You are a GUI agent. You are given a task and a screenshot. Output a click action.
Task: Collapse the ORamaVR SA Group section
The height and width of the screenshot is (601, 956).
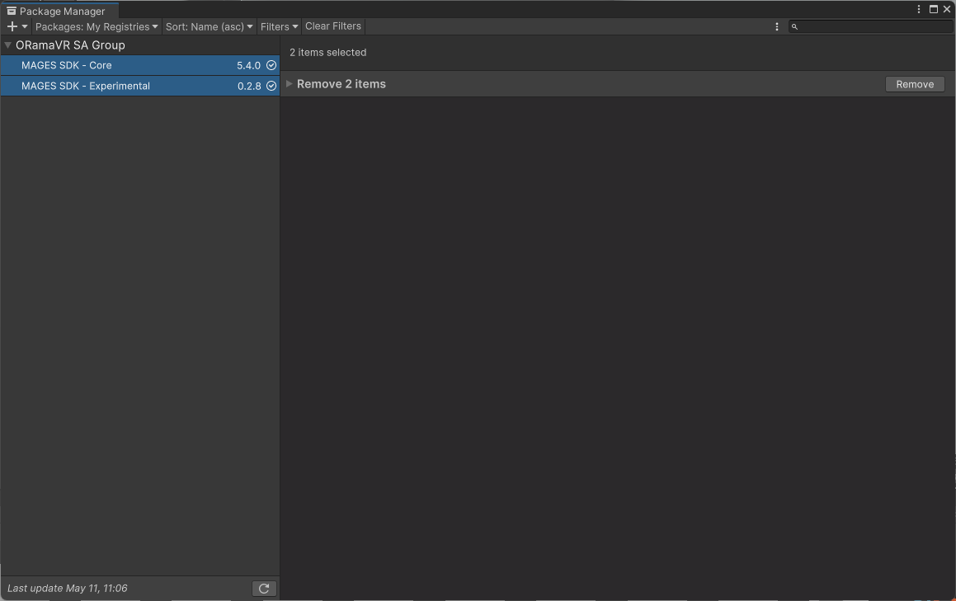click(8, 45)
